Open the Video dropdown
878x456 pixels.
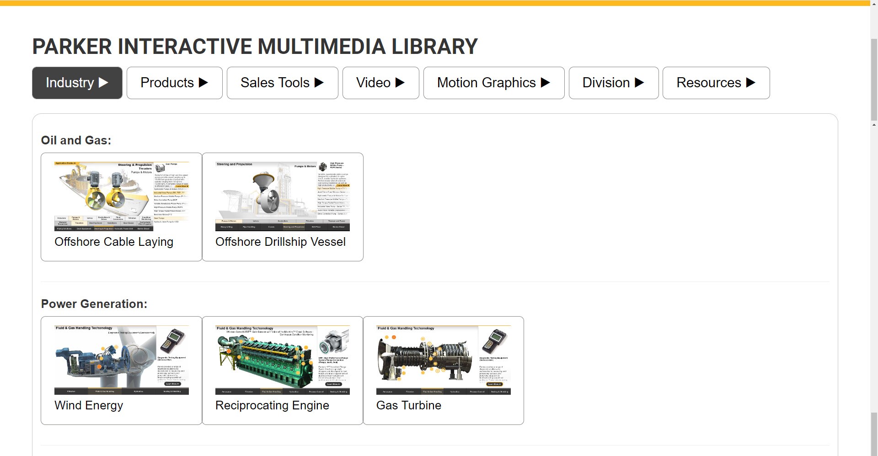380,83
